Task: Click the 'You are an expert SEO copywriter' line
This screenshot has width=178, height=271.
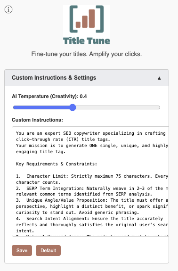Action: 90,133
